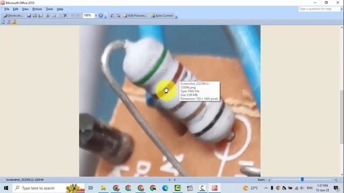Delete the picture with the X icon
The image size is (344, 193).
point(65,16)
